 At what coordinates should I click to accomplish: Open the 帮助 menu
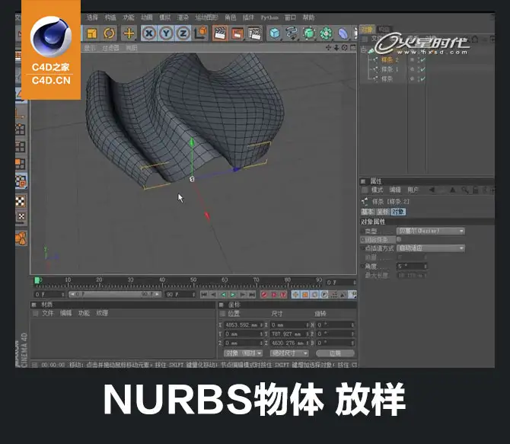click(x=309, y=18)
